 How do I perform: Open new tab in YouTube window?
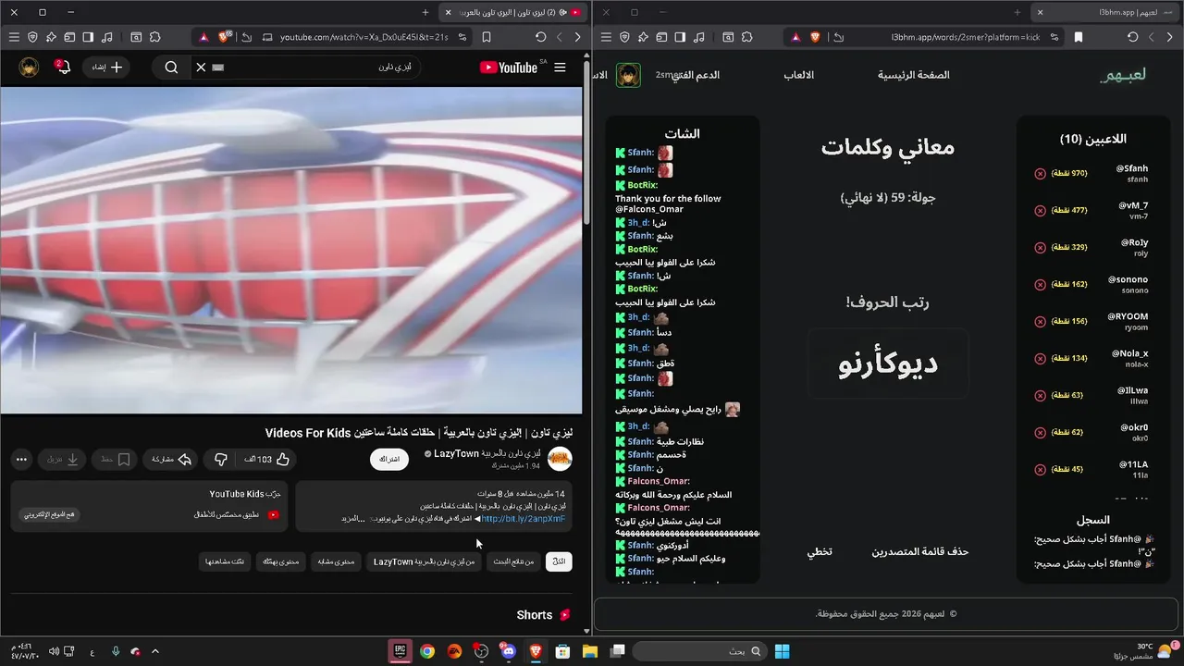point(425,12)
